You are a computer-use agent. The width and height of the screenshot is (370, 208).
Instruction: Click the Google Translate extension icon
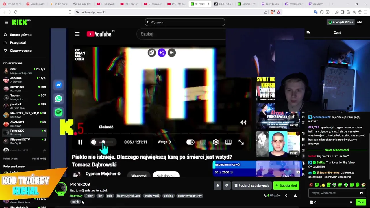(316, 12)
